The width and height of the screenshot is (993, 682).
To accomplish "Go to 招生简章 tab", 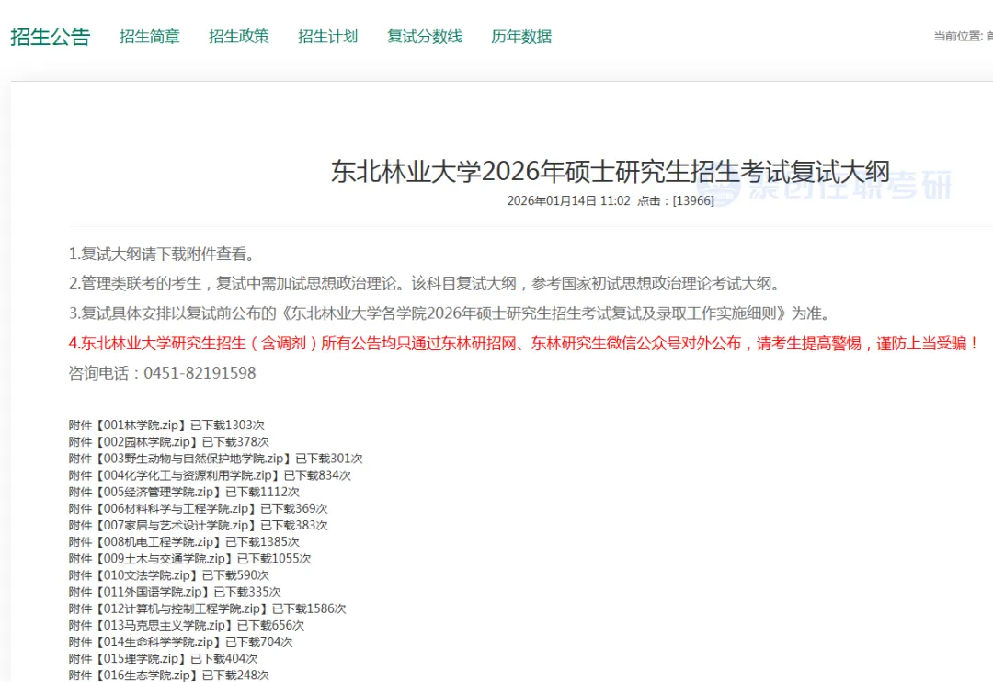I will pyautogui.click(x=150, y=37).
